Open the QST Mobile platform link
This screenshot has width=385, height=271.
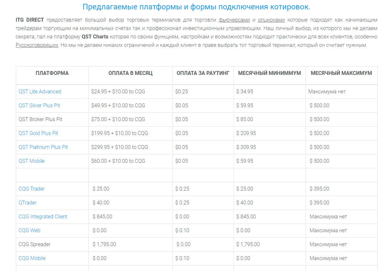click(32, 161)
